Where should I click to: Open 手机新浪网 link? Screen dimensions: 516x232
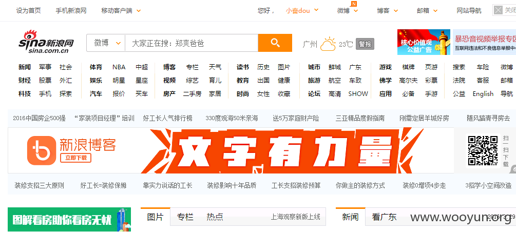click(x=71, y=11)
